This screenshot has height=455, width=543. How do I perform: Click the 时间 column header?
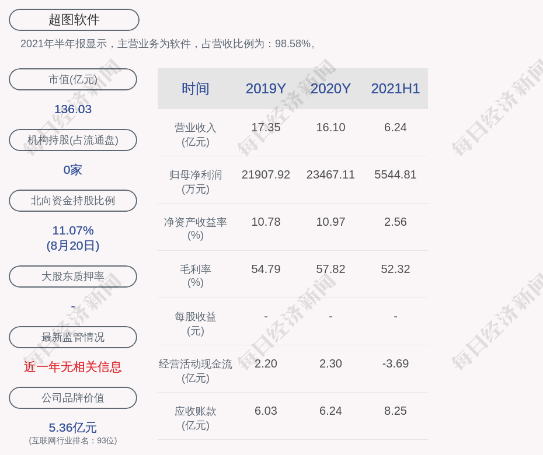[196, 89]
